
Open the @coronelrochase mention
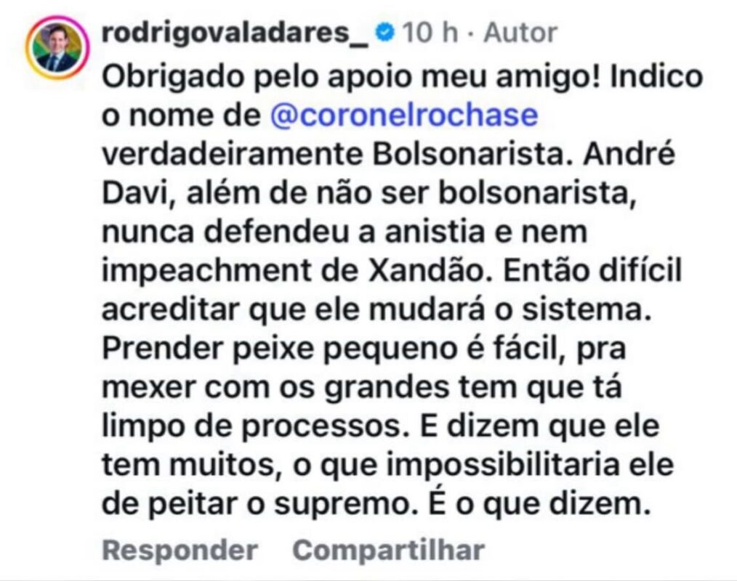click(x=404, y=115)
